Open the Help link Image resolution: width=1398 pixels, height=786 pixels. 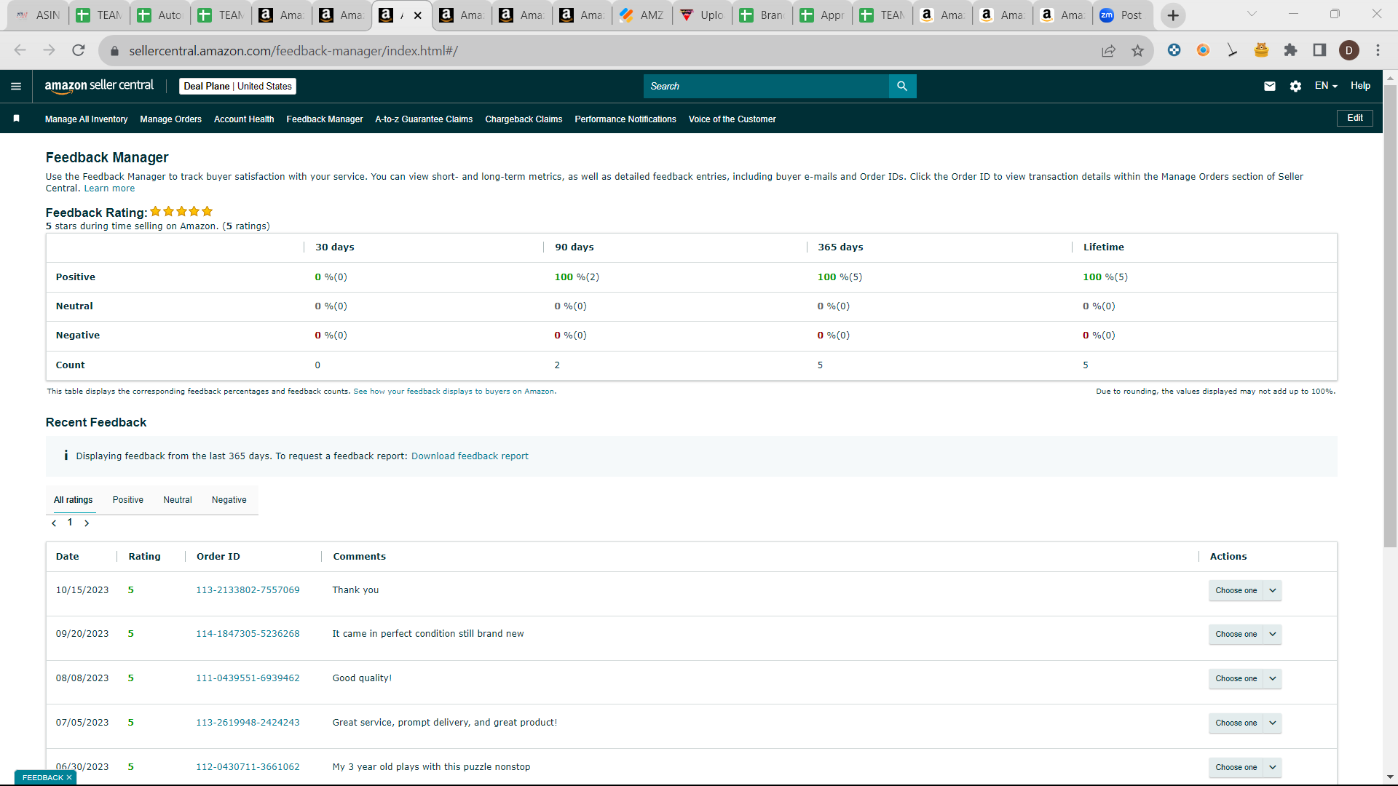point(1360,86)
